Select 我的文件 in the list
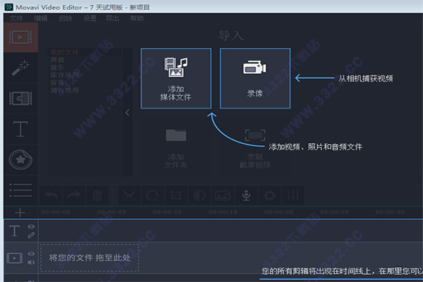 click(x=65, y=52)
